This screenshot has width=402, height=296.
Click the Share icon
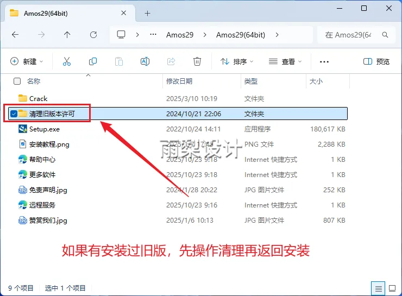coord(171,61)
